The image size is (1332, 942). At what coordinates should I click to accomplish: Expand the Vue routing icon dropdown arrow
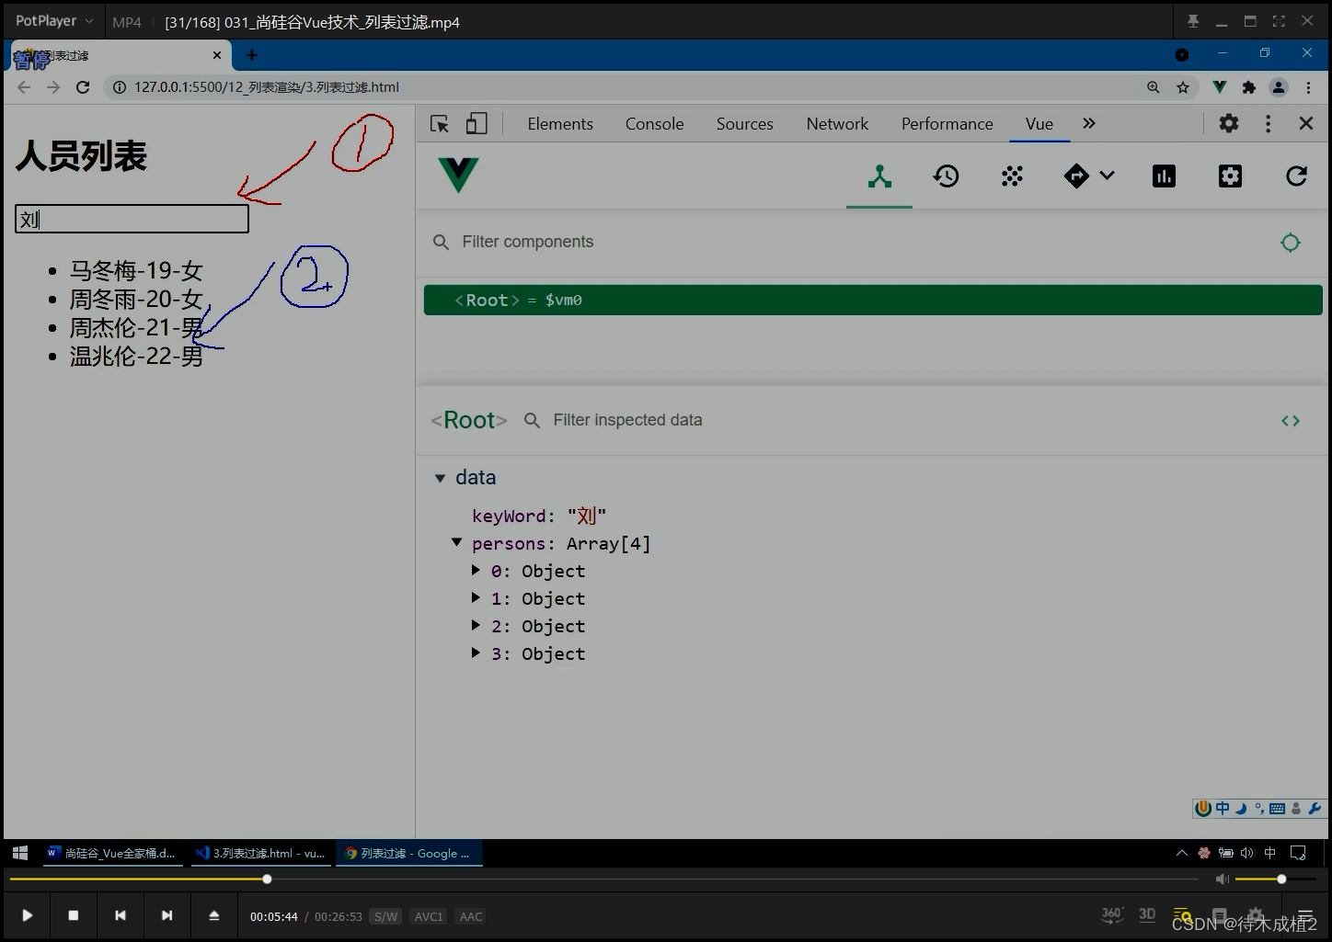point(1107,176)
